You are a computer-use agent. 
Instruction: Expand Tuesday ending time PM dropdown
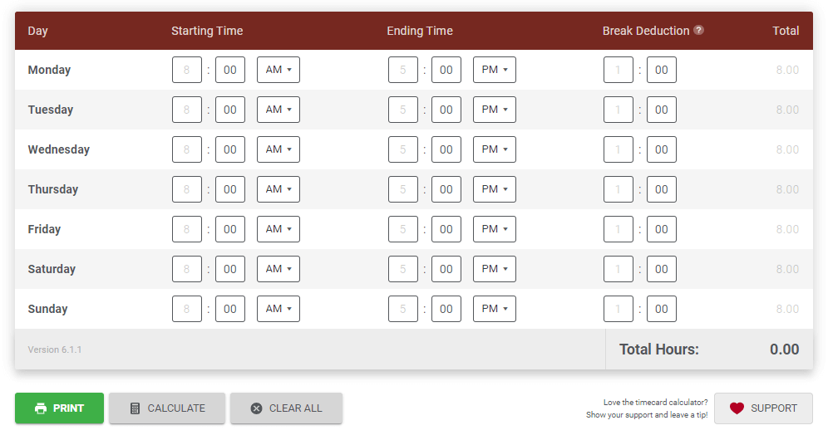pyautogui.click(x=495, y=110)
